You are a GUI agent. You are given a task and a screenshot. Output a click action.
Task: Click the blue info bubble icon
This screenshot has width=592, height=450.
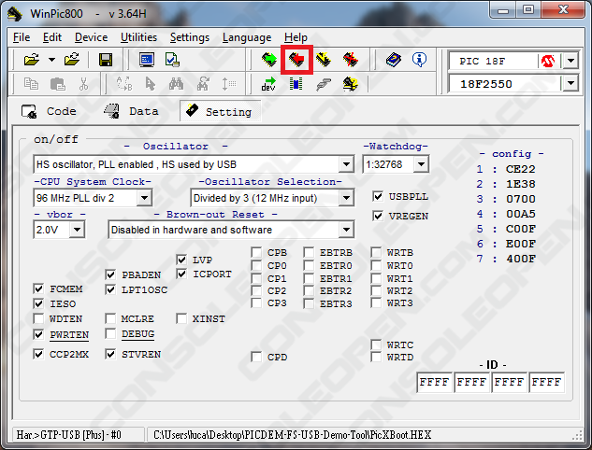(x=419, y=60)
